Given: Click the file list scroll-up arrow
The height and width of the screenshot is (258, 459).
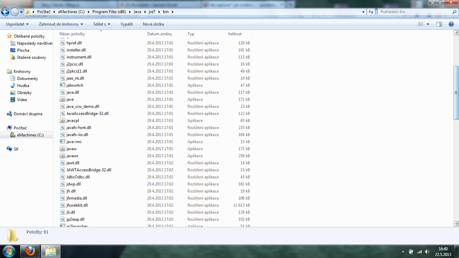Looking at the screenshot, I should (x=456, y=33).
